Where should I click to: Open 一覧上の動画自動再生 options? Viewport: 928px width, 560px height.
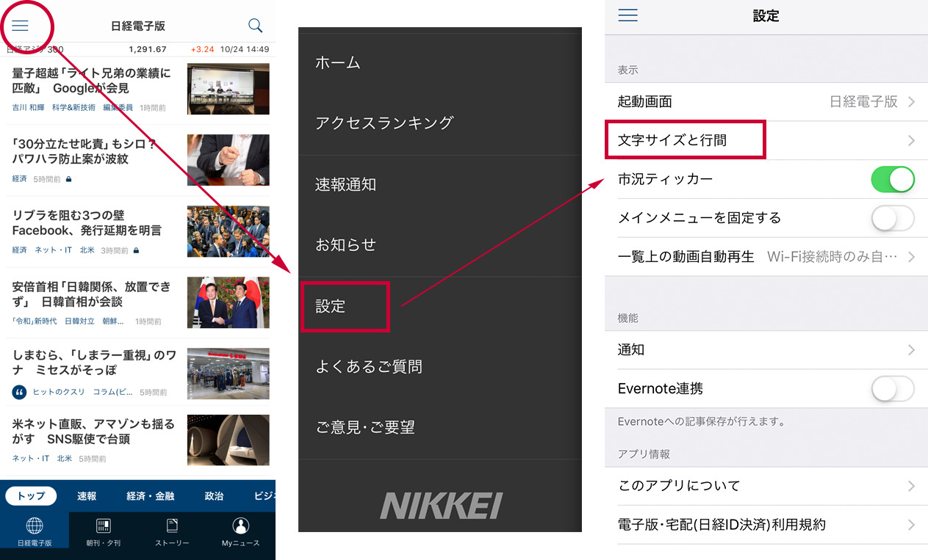tap(766, 257)
